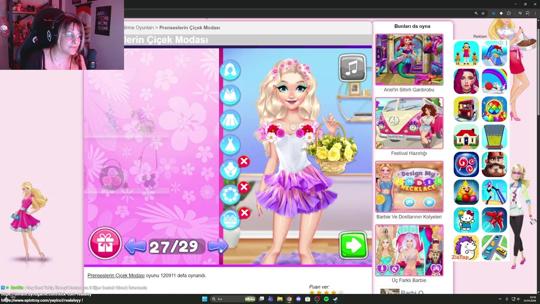
Task: Click the browser zoom magnifier icon
Action: click(x=476, y=14)
